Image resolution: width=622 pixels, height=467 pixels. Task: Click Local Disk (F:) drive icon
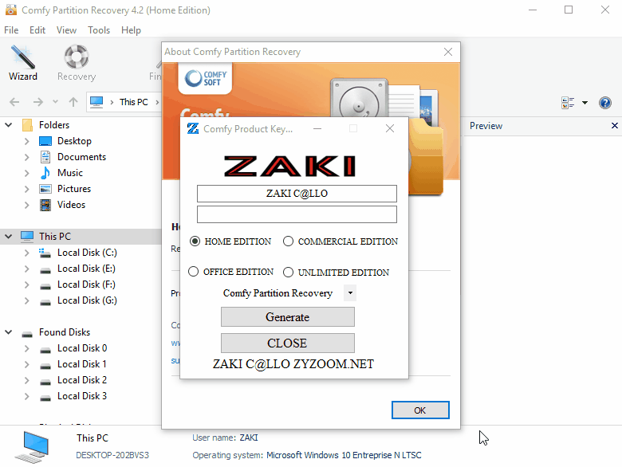45,287
